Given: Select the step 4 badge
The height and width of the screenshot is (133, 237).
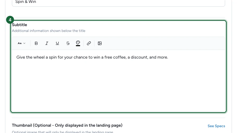Looking at the screenshot, I should click(x=10, y=20).
